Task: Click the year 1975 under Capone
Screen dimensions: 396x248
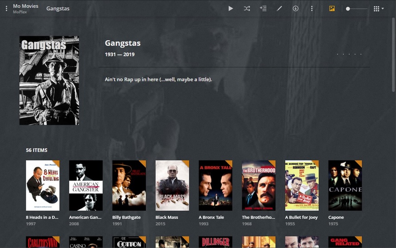Action: (333, 224)
